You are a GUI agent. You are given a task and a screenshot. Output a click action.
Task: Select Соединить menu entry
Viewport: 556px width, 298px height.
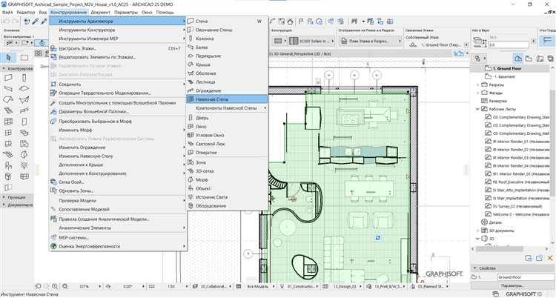point(117,85)
